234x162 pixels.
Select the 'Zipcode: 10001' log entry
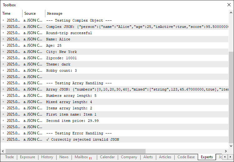[114, 58]
